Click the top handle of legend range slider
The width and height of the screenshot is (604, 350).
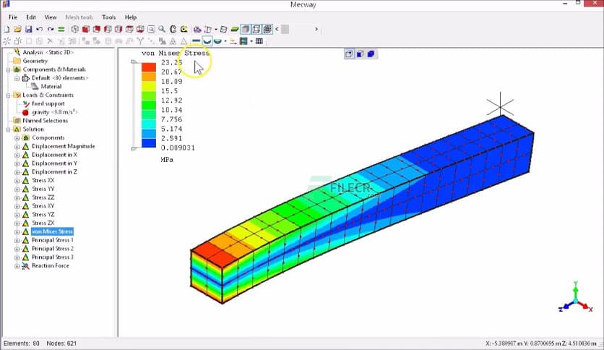tap(133, 63)
